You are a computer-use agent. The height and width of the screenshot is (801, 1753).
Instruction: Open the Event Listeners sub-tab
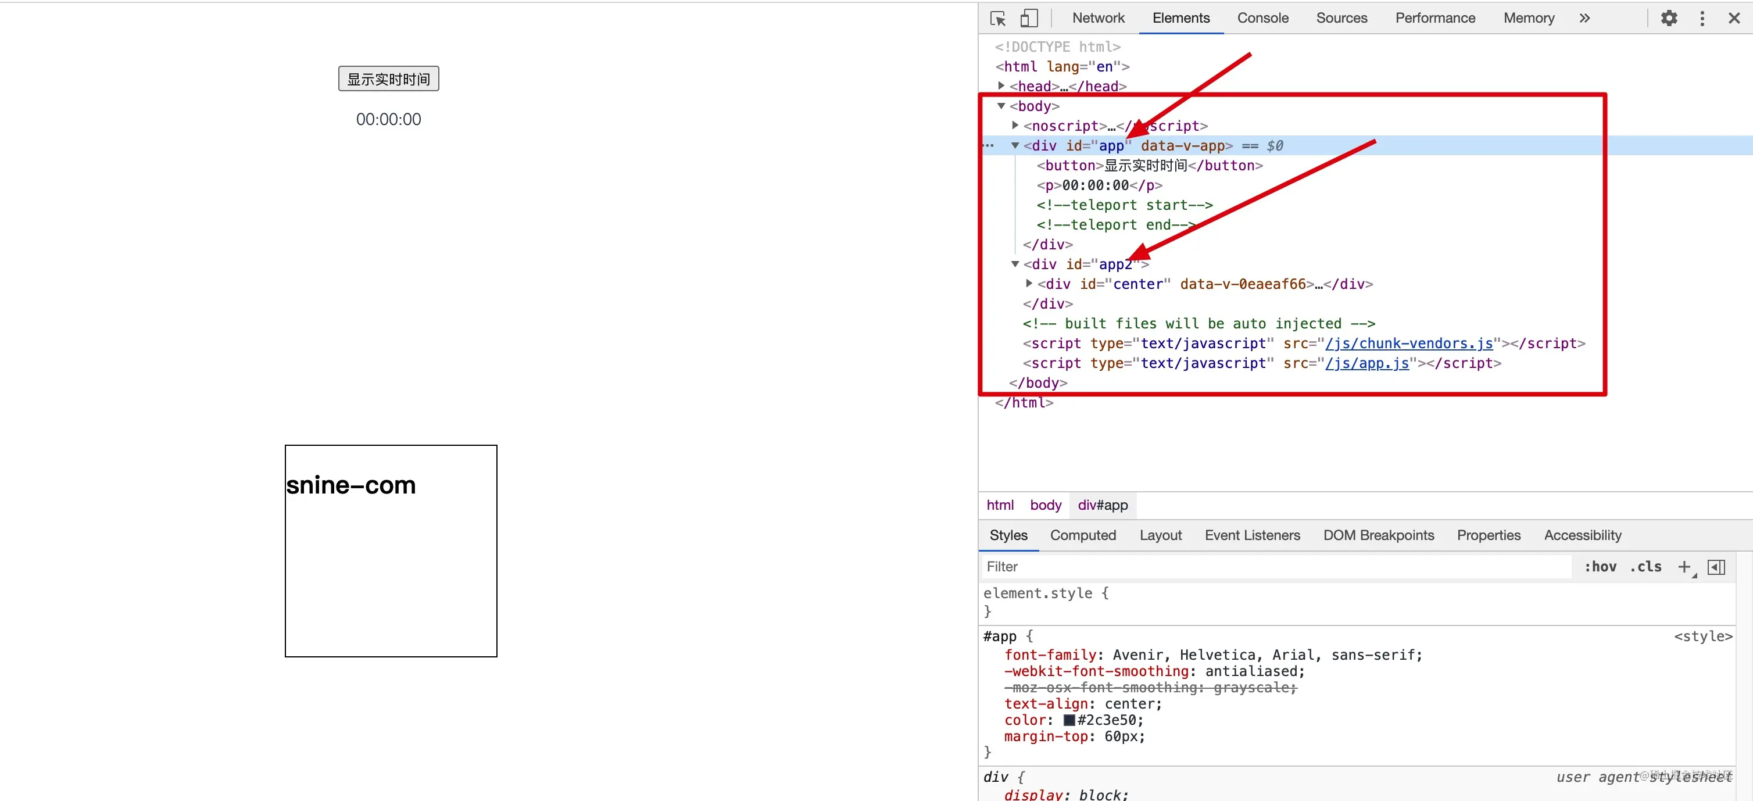click(x=1252, y=535)
